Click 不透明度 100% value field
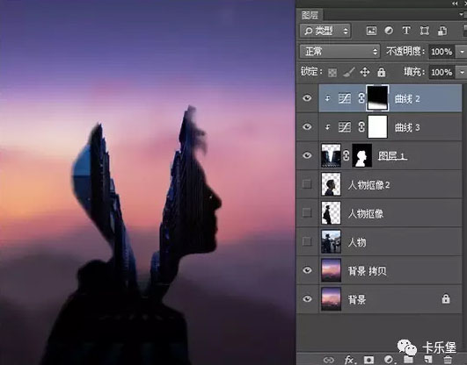Viewport: 467px width, 365px height. [442, 52]
